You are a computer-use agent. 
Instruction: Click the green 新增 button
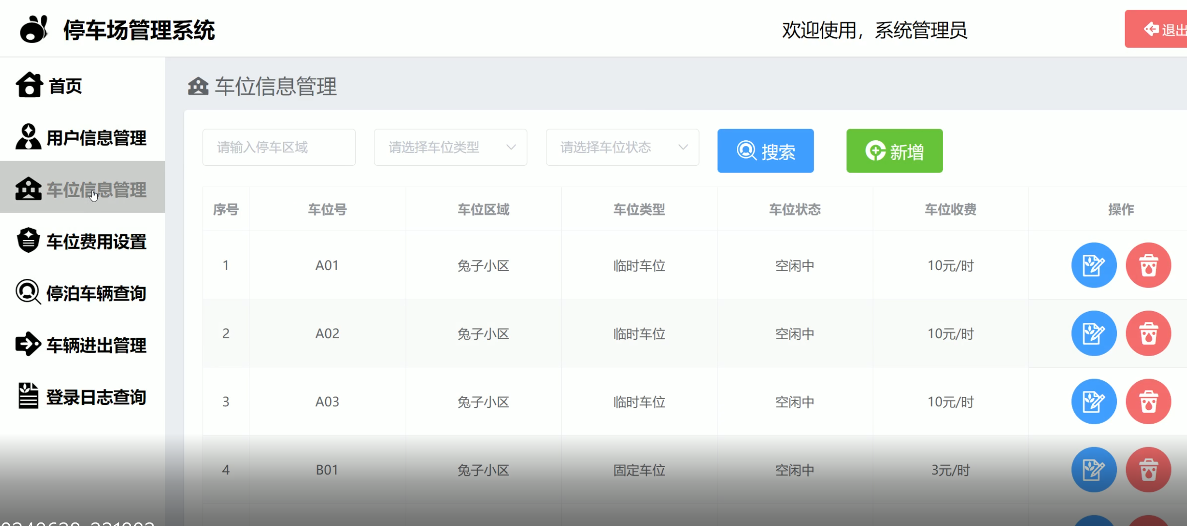(894, 150)
